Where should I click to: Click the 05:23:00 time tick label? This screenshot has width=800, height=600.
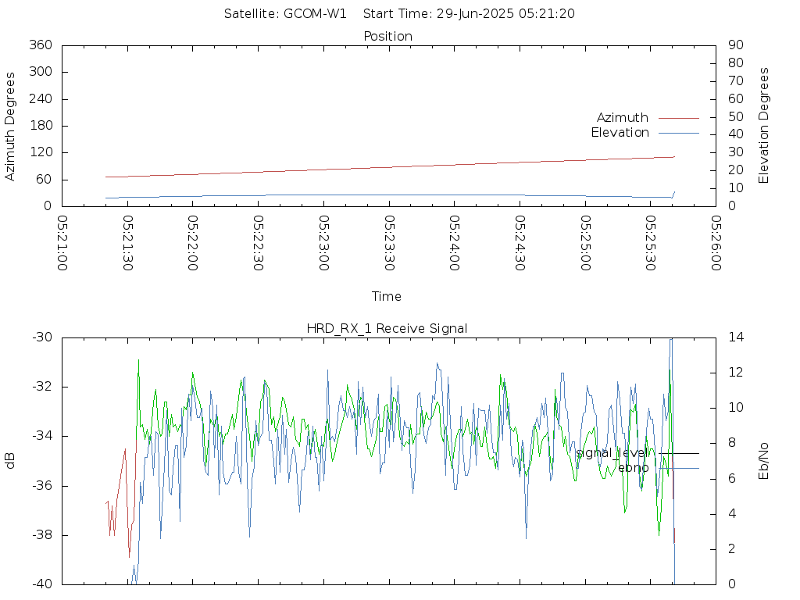[323, 243]
